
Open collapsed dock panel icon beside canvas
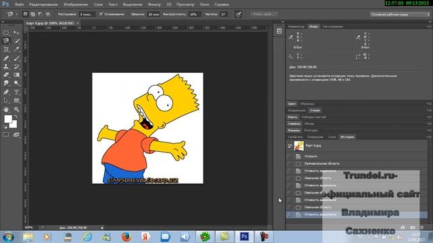point(279,31)
